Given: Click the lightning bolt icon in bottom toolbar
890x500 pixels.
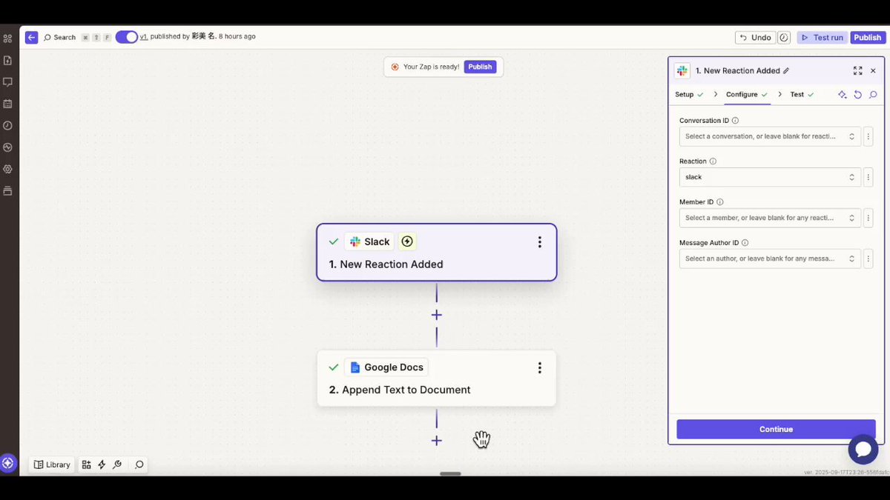Looking at the screenshot, I should click(x=102, y=465).
